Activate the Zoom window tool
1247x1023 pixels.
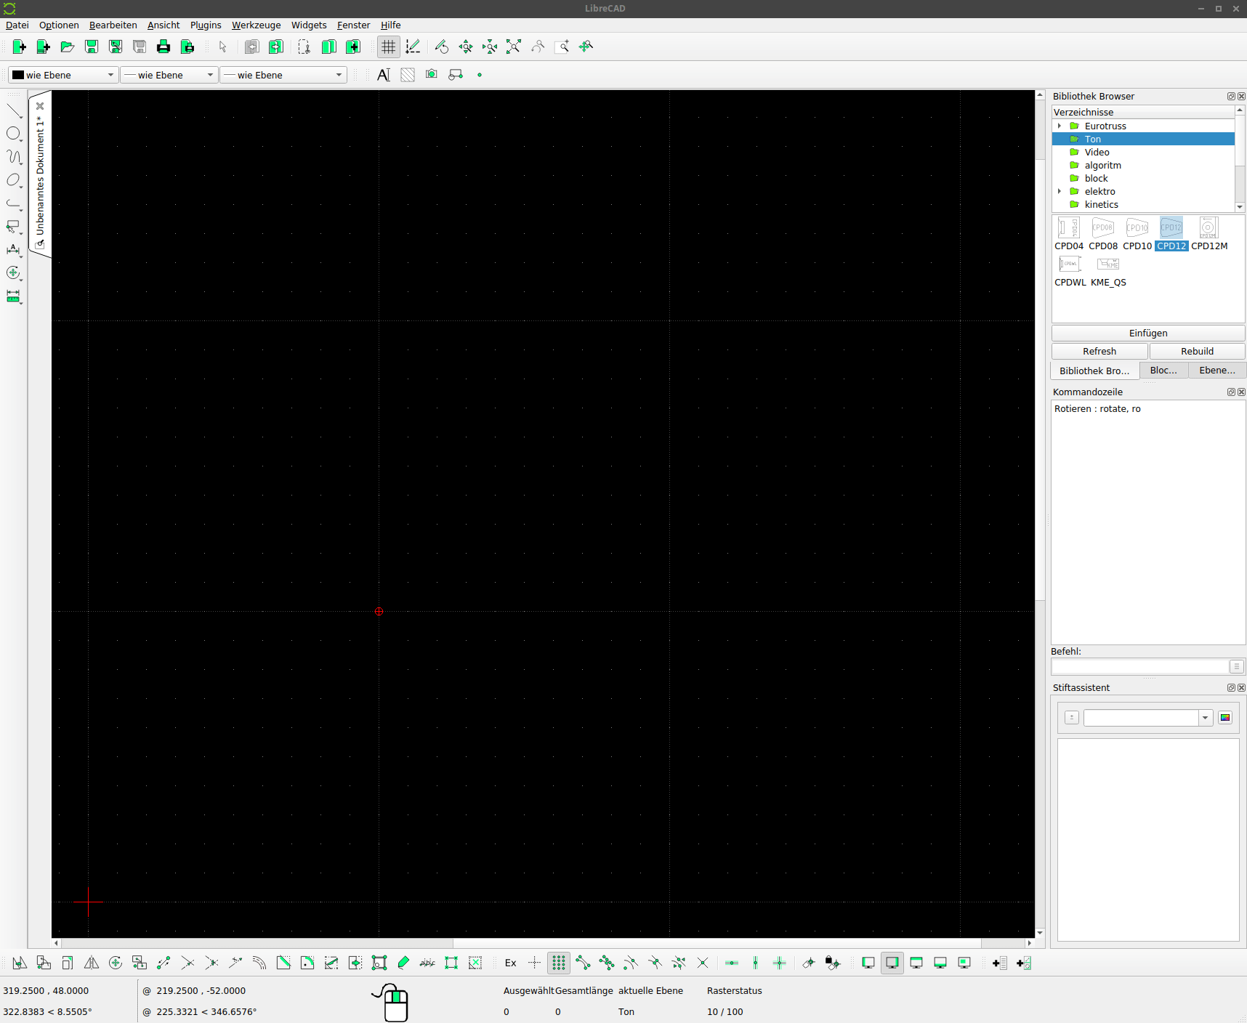[x=562, y=46]
